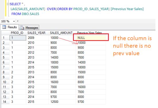Image resolution: width=158 pixels, height=108 pixels.
Task: Click the 2012 year cell in row 4
Action: [37, 53]
